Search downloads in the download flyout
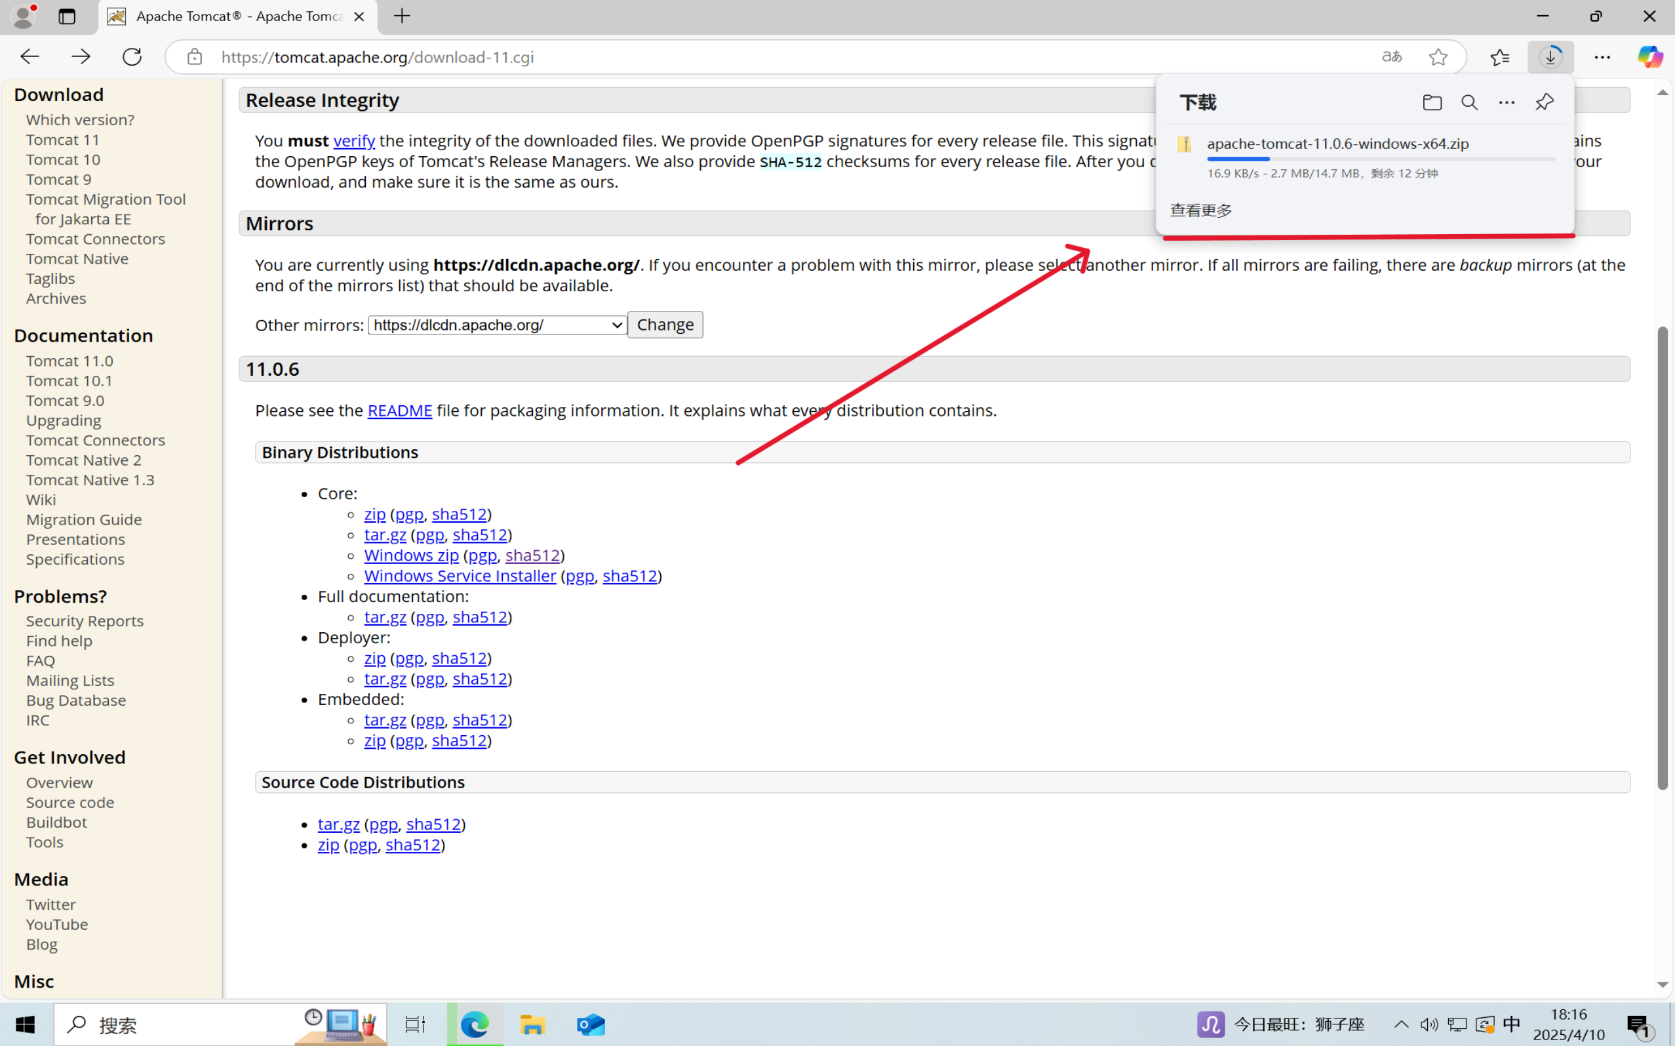Screen dimensions: 1675x1046 point(1469,102)
